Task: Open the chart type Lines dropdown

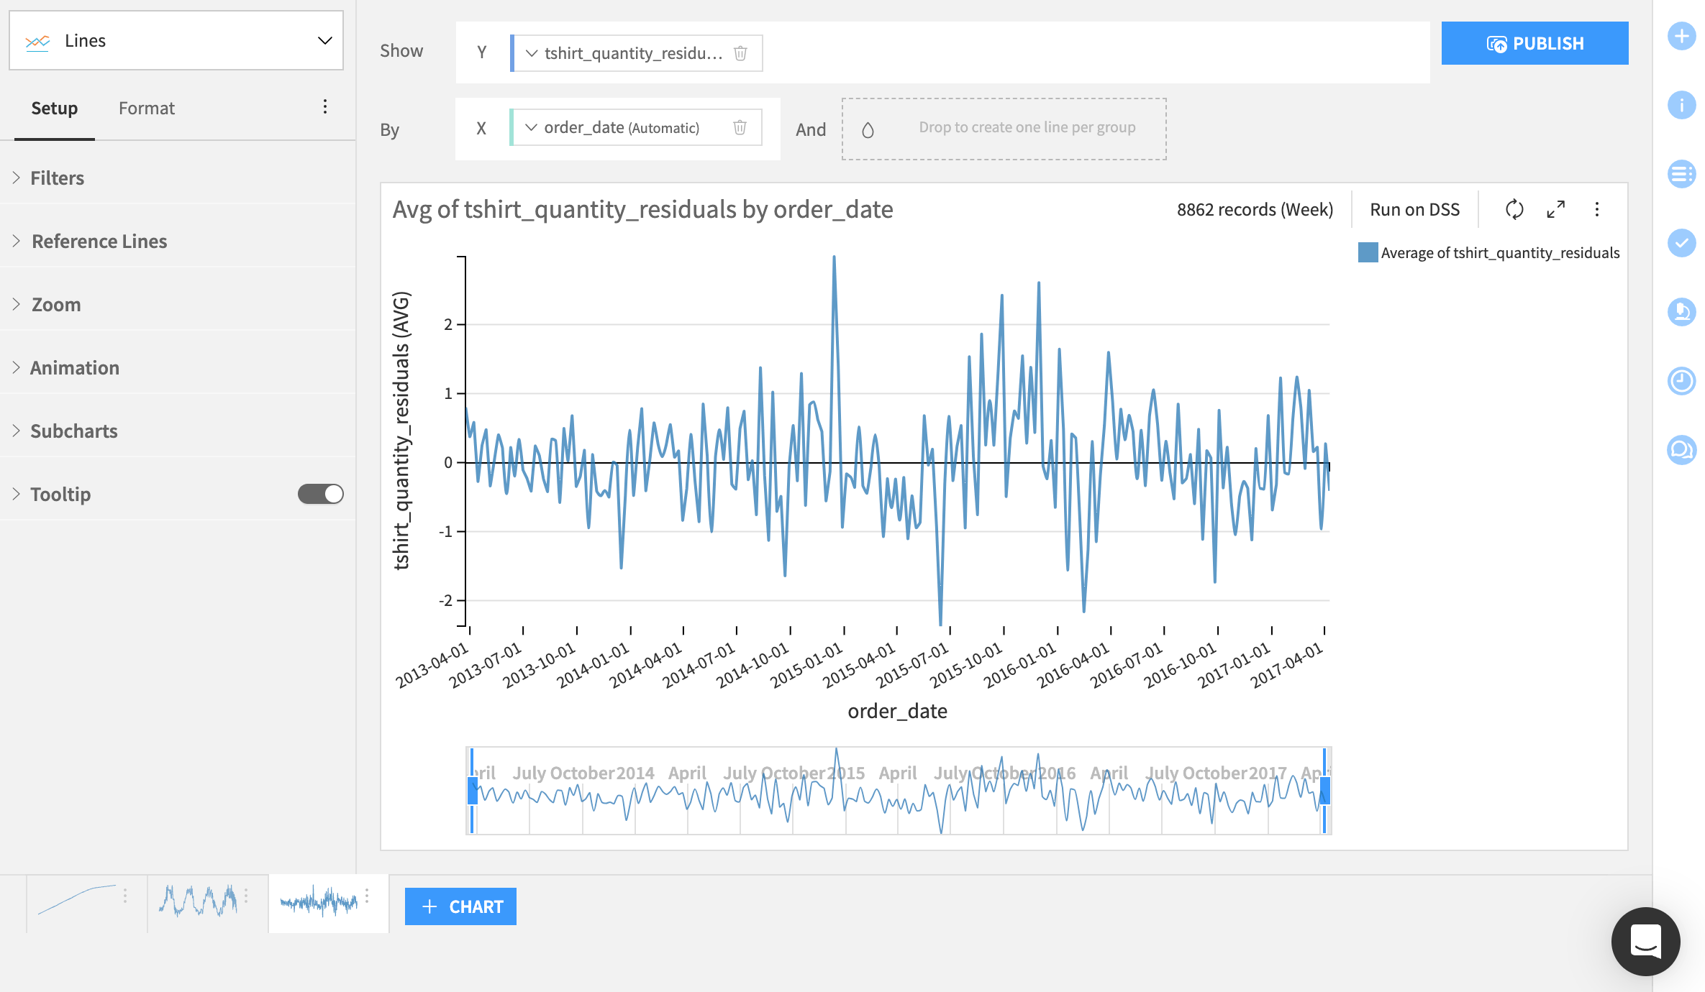Action: pyautogui.click(x=176, y=40)
